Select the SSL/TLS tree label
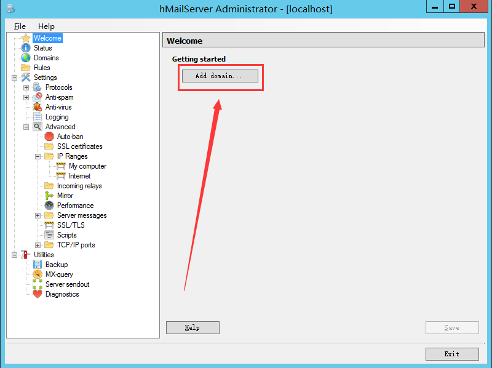Image resolution: width=492 pixels, height=368 pixels. pos(71,225)
